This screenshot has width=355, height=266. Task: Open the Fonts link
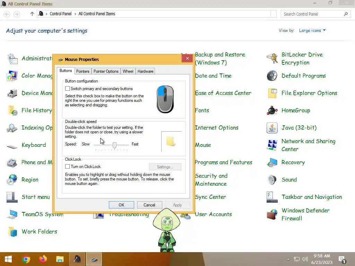[202, 110]
